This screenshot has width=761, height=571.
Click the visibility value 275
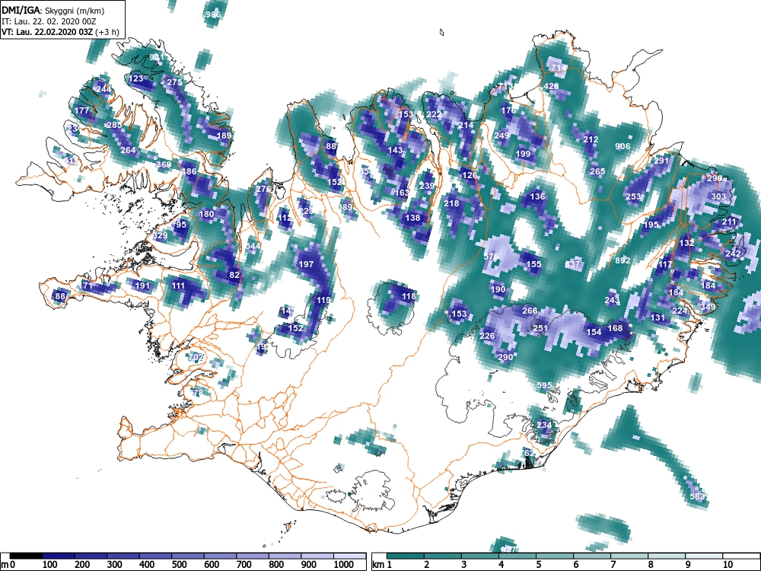point(174,82)
